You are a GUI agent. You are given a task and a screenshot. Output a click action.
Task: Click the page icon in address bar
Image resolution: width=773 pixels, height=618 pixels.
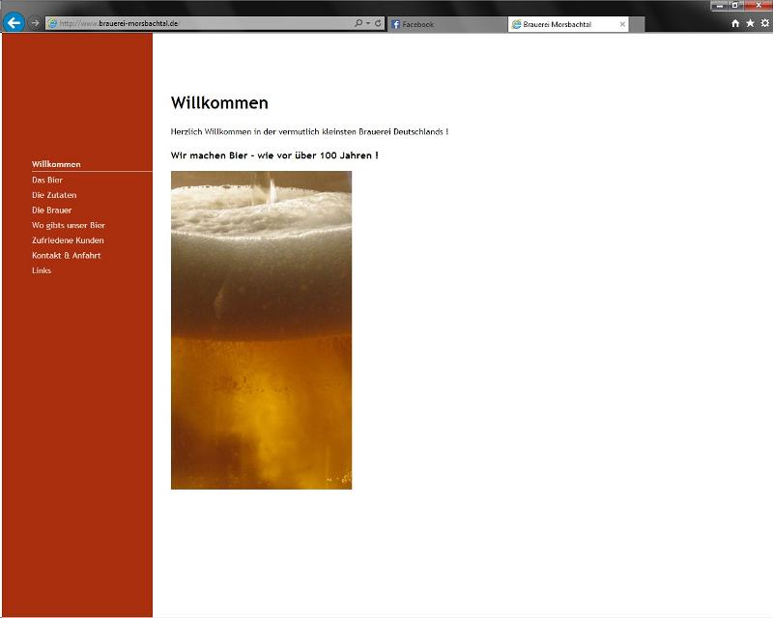tap(52, 23)
